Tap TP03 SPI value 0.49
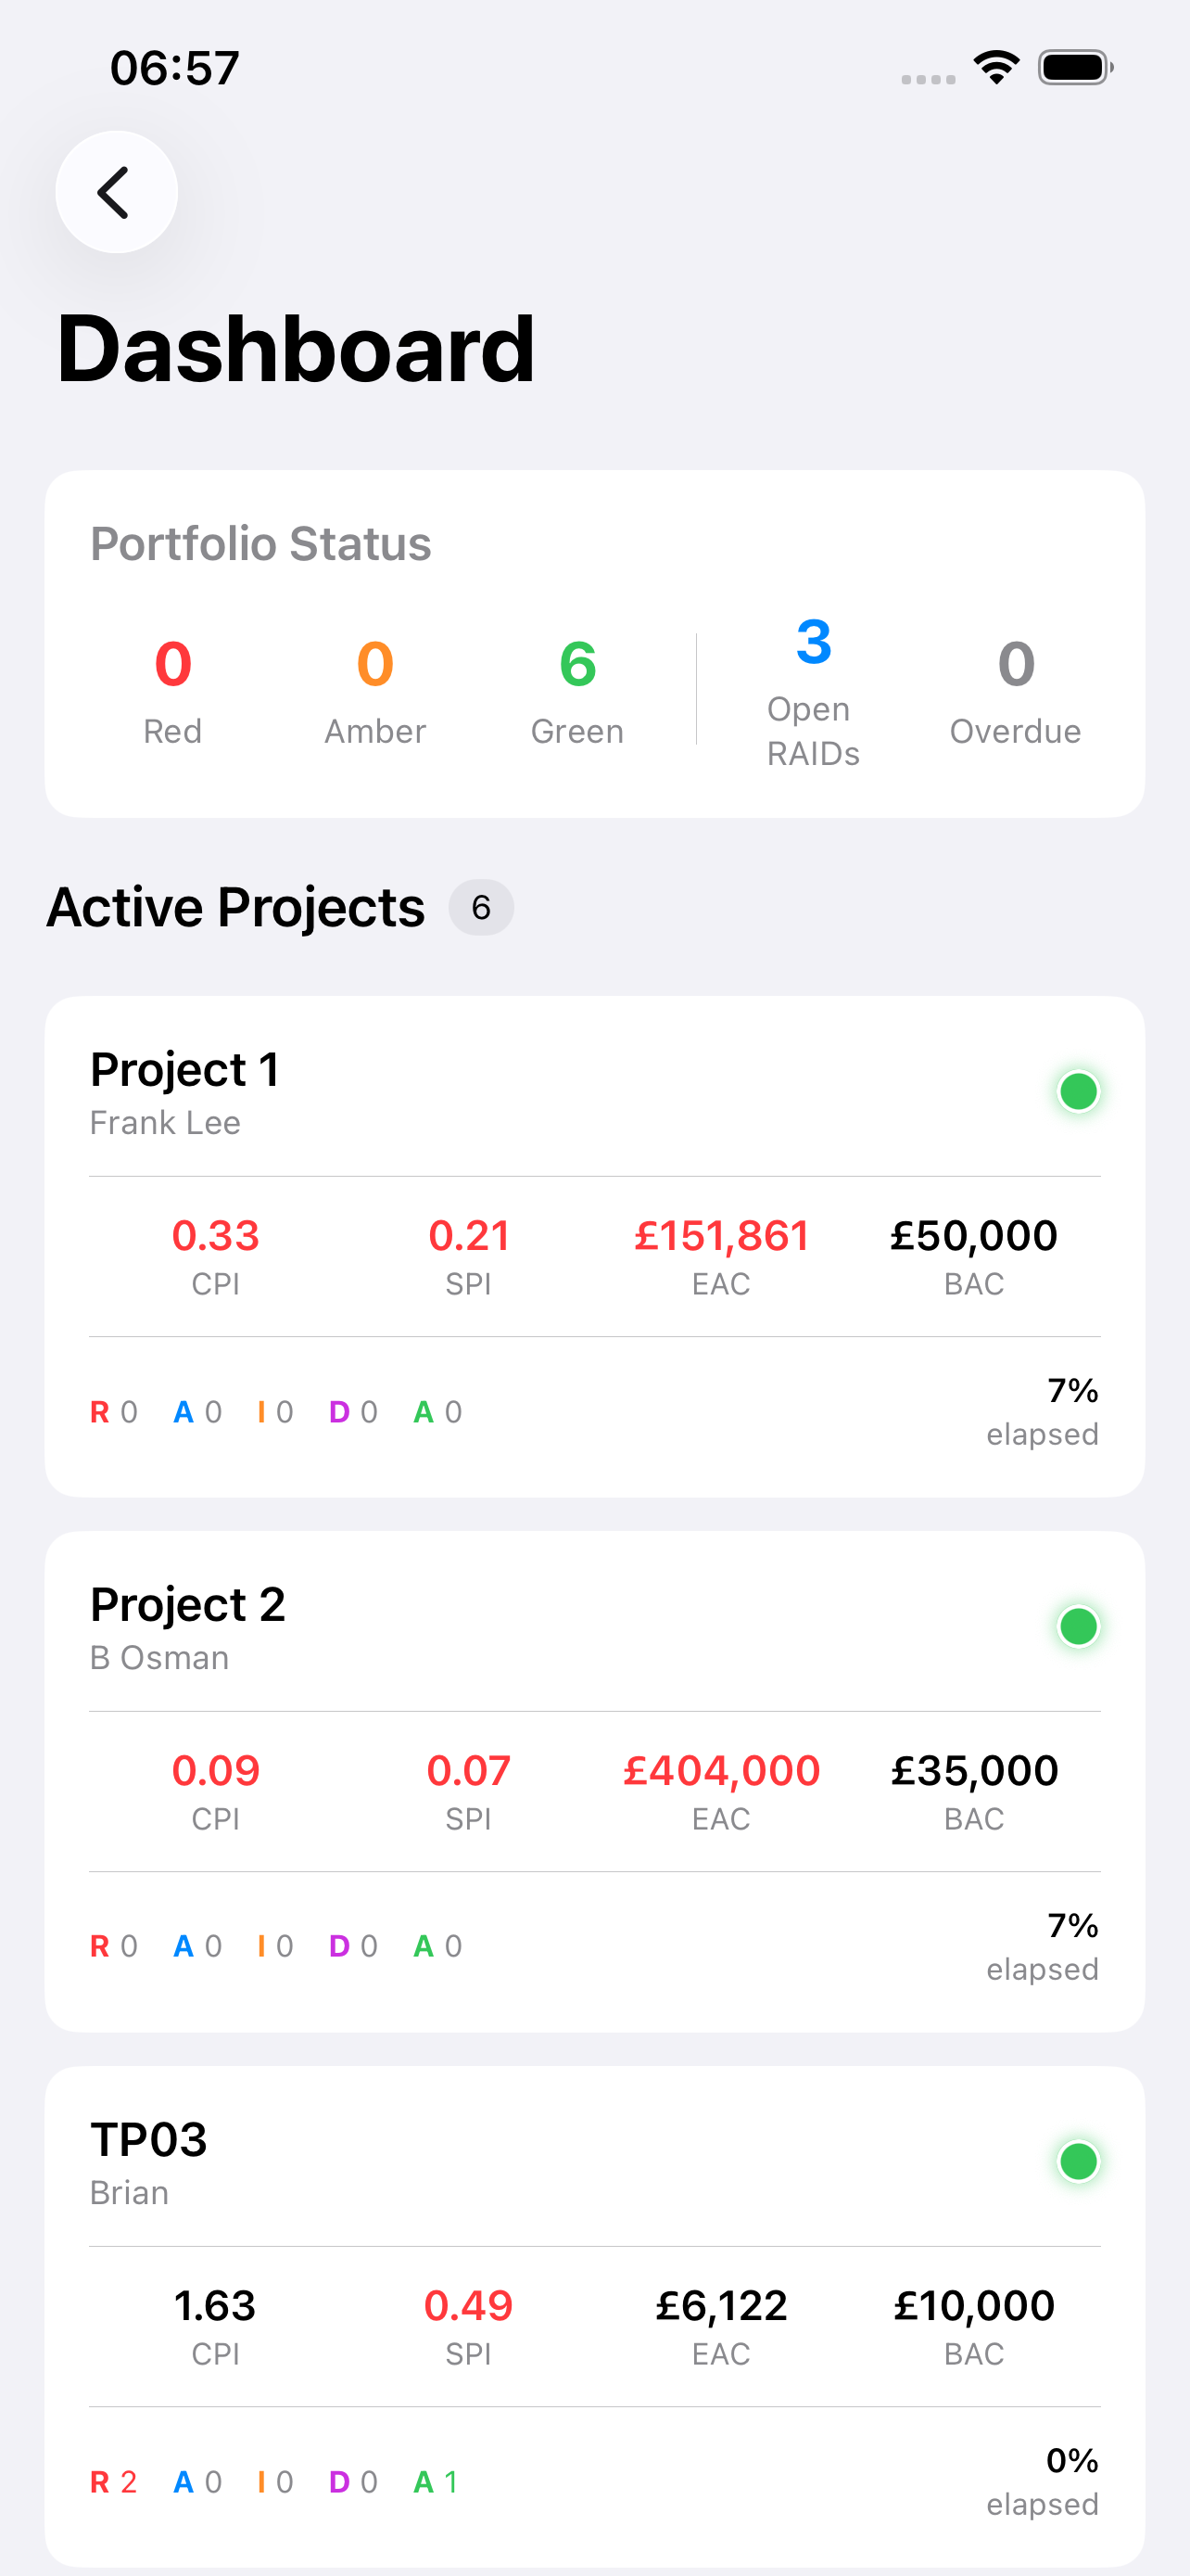Screen dimensions: 1190x2576 tap(468, 2306)
